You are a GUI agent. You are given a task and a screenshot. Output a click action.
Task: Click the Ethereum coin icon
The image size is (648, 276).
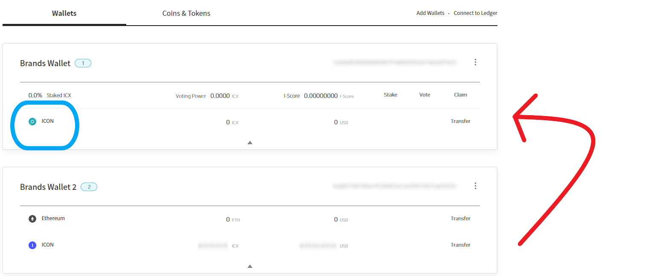pyautogui.click(x=32, y=219)
